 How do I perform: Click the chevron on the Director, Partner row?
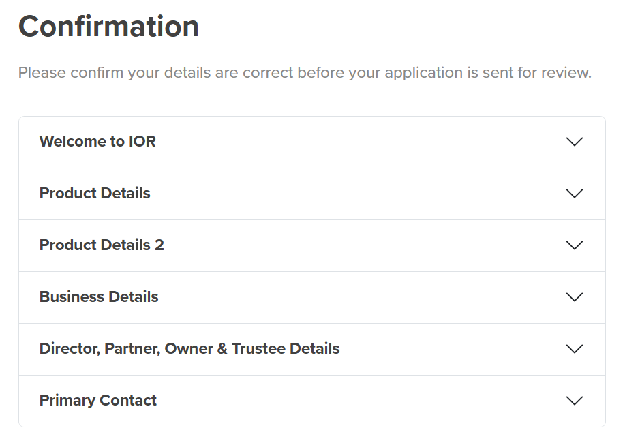(575, 349)
